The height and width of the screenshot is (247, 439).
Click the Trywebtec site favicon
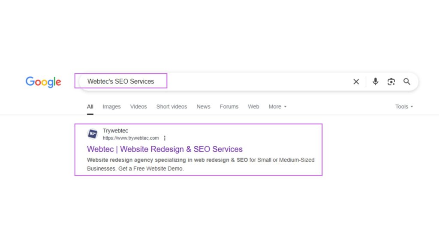click(x=93, y=134)
